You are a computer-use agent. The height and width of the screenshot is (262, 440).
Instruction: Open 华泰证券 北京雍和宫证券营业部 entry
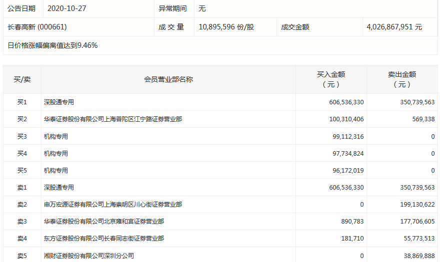pyautogui.click(x=103, y=221)
